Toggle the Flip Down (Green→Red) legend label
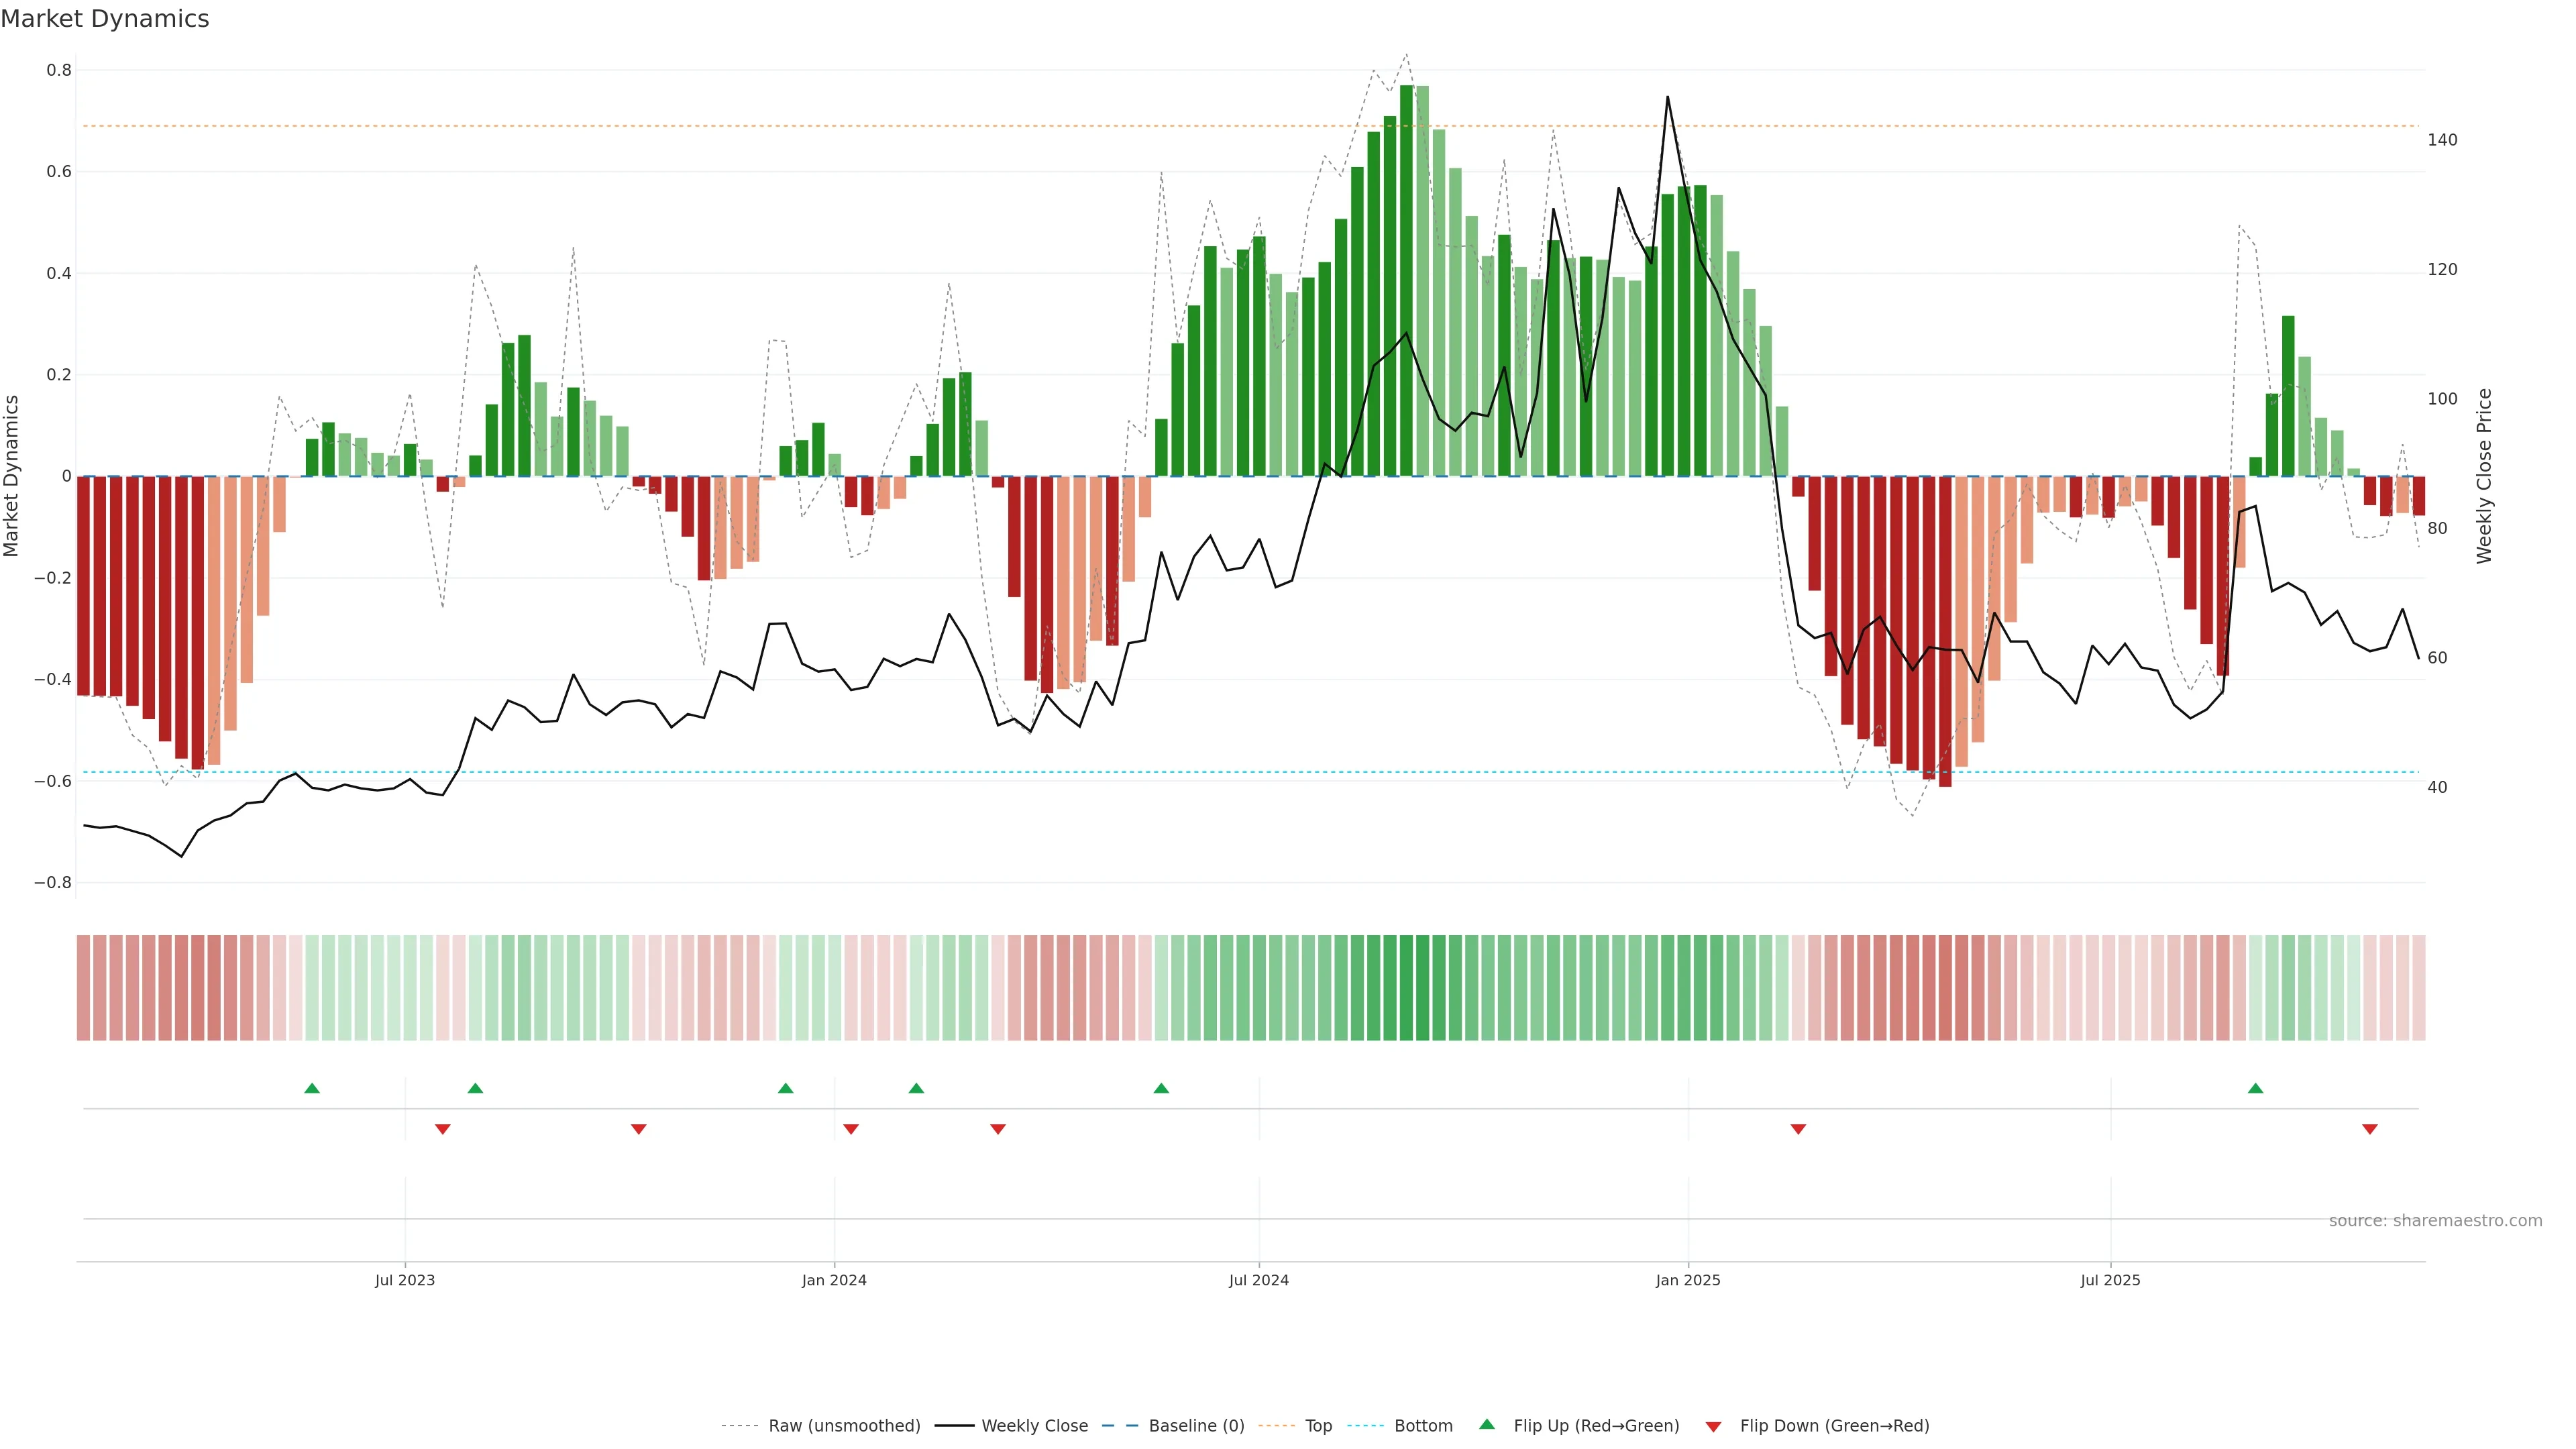 pos(1834,1426)
